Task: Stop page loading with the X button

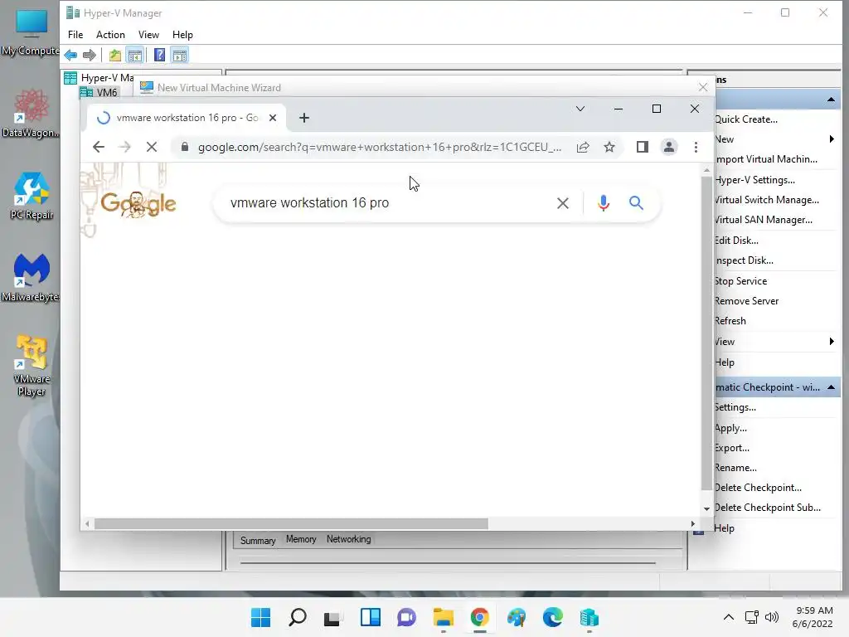Action: point(152,147)
